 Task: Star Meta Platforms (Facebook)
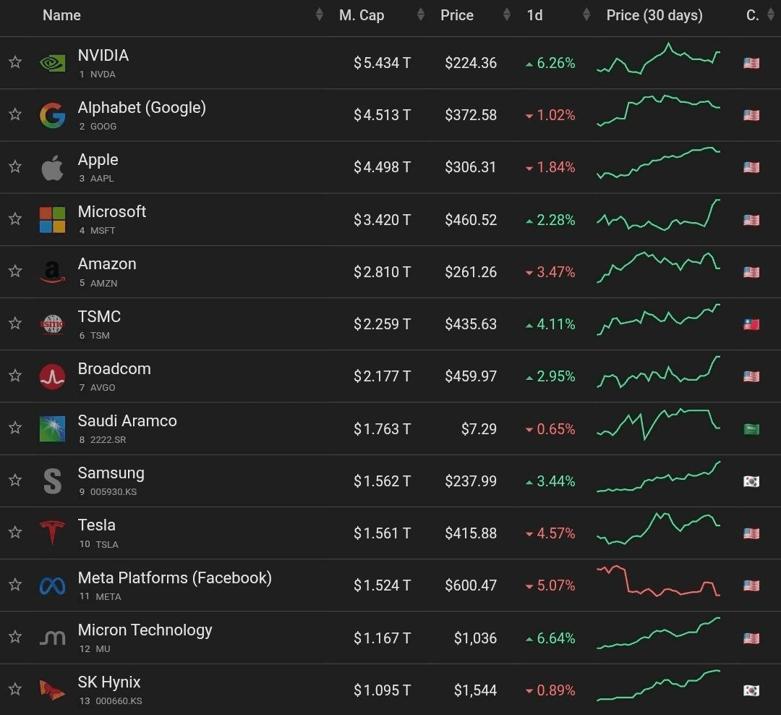tap(15, 584)
